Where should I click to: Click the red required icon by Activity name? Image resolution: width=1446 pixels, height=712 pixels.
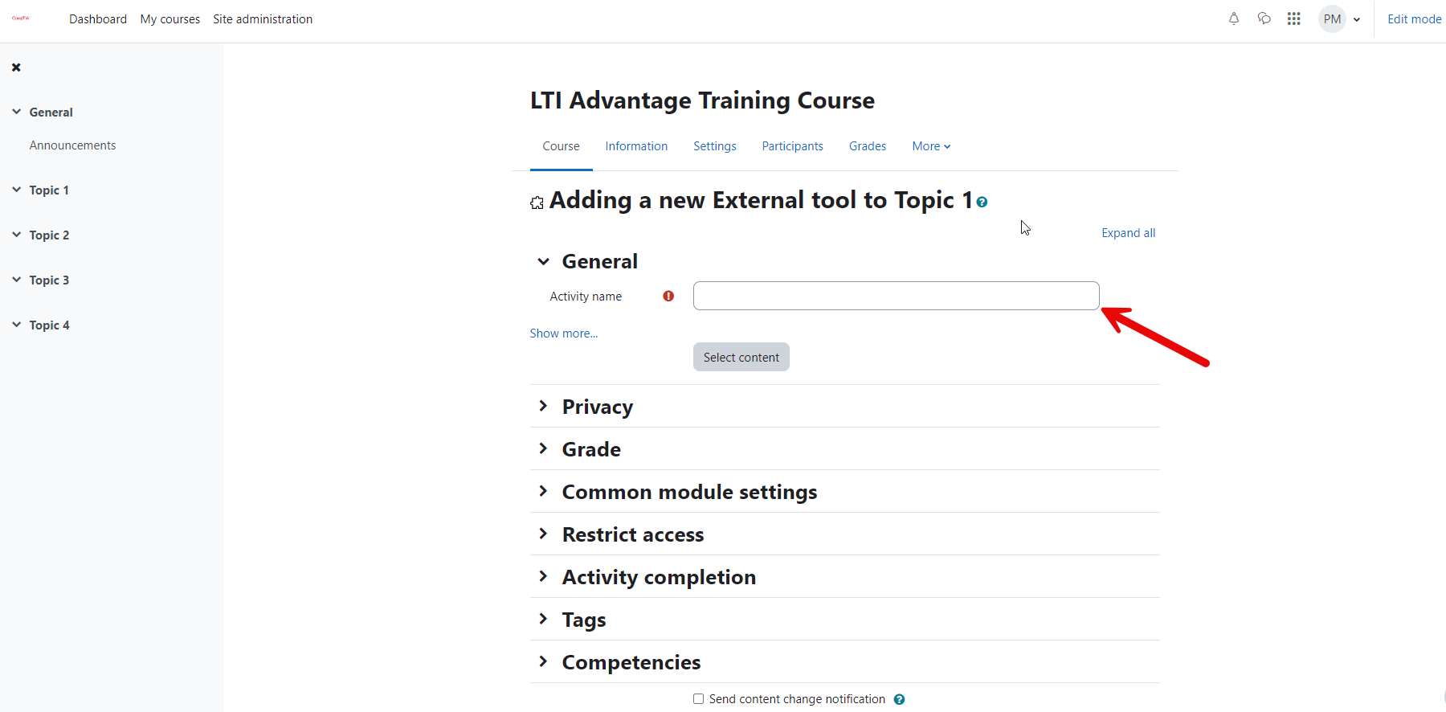pyautogui.click(x=668, y=296)
